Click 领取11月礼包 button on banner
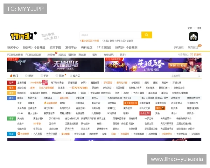 (177, 65)
